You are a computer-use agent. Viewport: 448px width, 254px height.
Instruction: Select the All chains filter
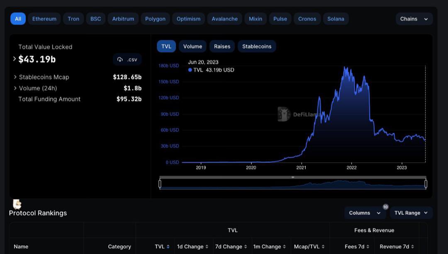point(18,19)
